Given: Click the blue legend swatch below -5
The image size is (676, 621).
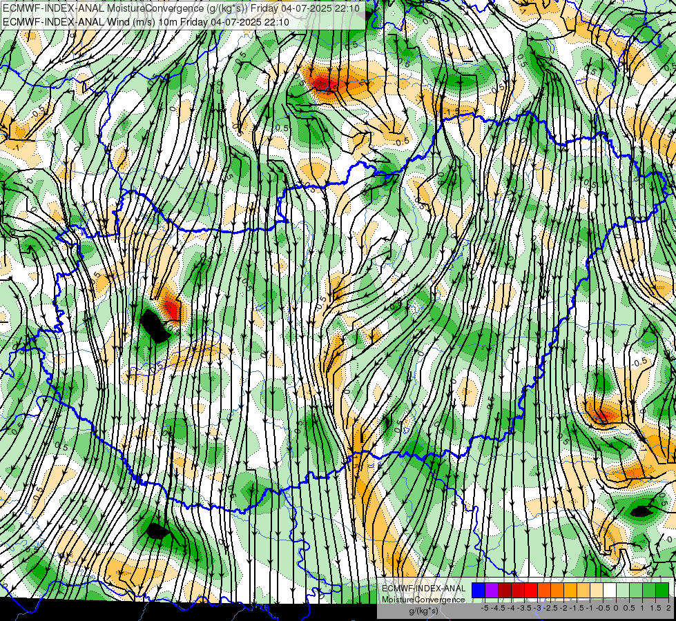Looking at the screenshot, I should [479, 591].
